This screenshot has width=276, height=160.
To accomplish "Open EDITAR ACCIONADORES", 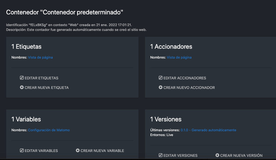I will click(x=185, y=78).
